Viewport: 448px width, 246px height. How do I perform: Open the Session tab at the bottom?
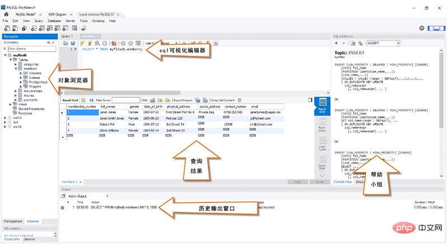pyautogui.click(x=30, y=239)
